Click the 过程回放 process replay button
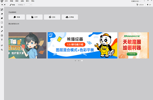The image size is (153, 100). pyautogui.click(x=140, y=5)
